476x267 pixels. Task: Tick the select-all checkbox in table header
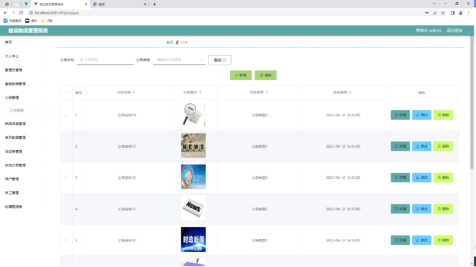click(67, 93)
